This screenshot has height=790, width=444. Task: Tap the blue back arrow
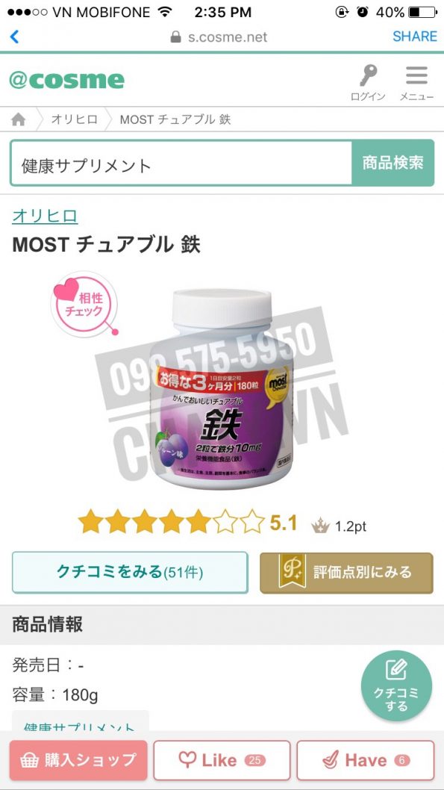[x=14, y=37]
